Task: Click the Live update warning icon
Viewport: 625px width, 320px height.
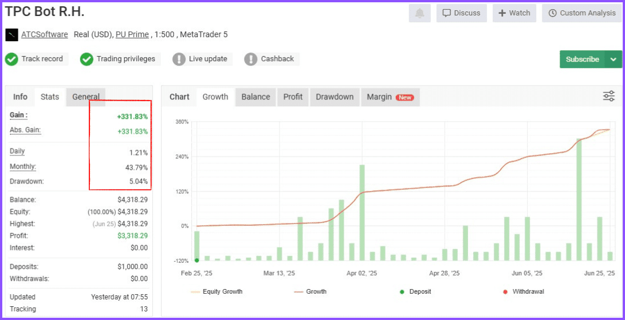Action: (179, 59)
